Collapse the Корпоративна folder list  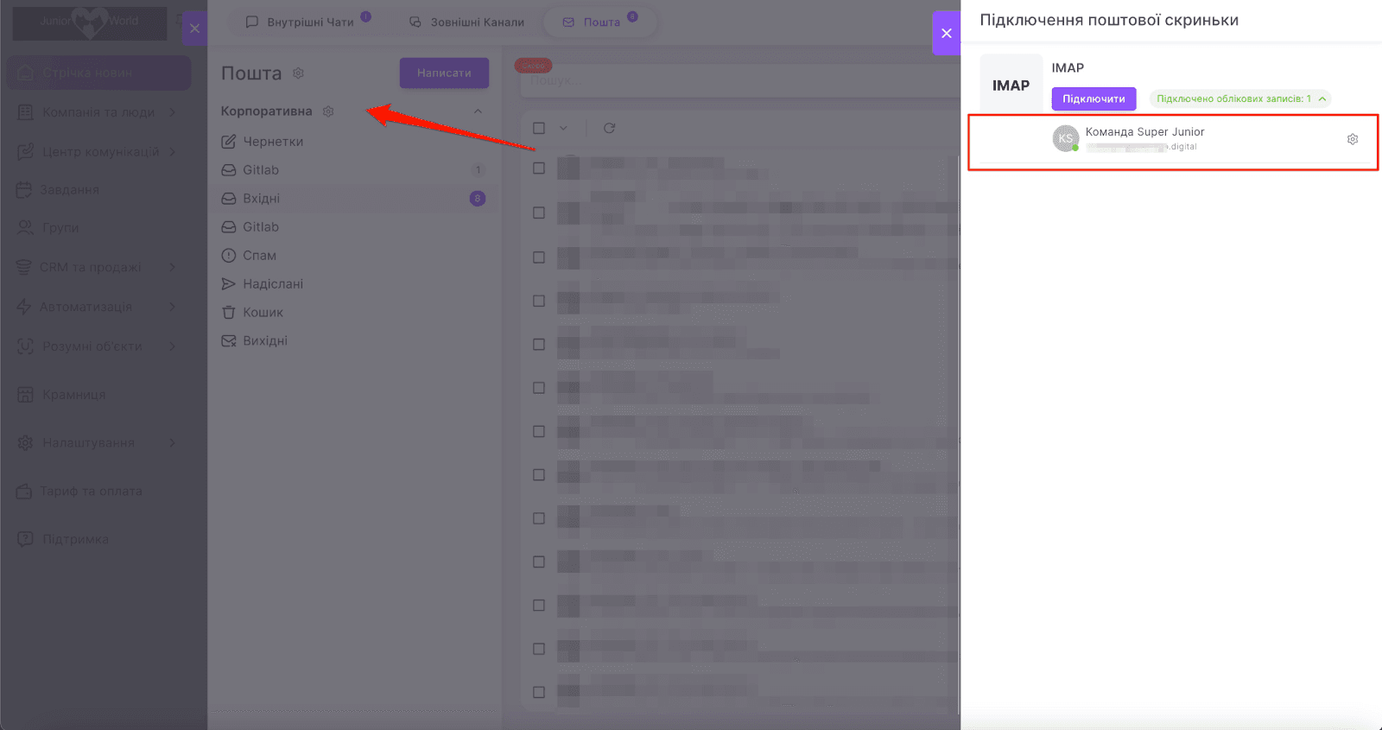(x=478, y=111)
